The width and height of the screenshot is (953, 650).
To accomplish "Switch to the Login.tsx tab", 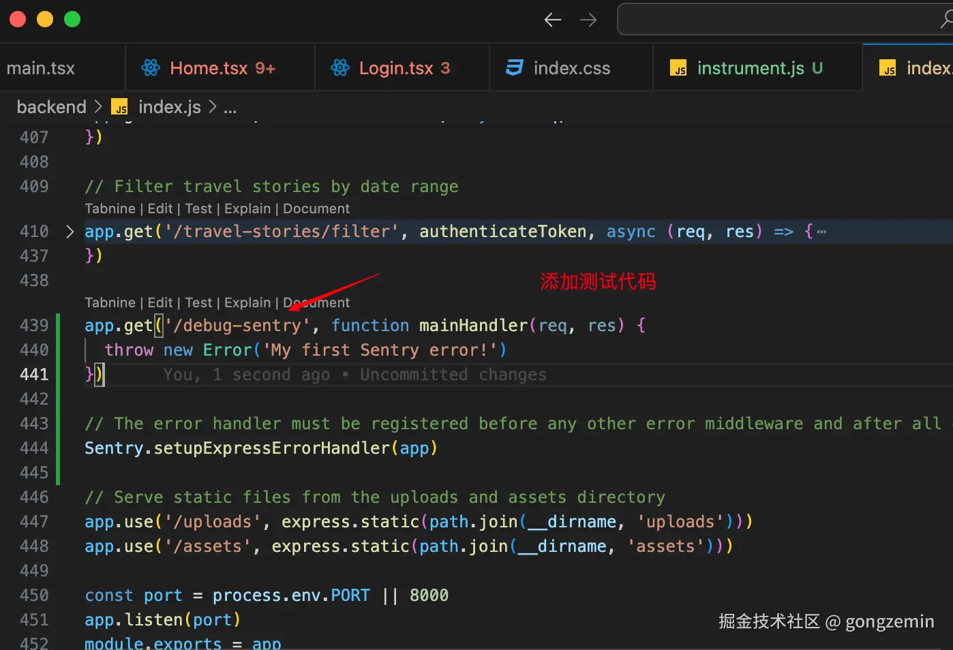I will (x=402, y=68).
